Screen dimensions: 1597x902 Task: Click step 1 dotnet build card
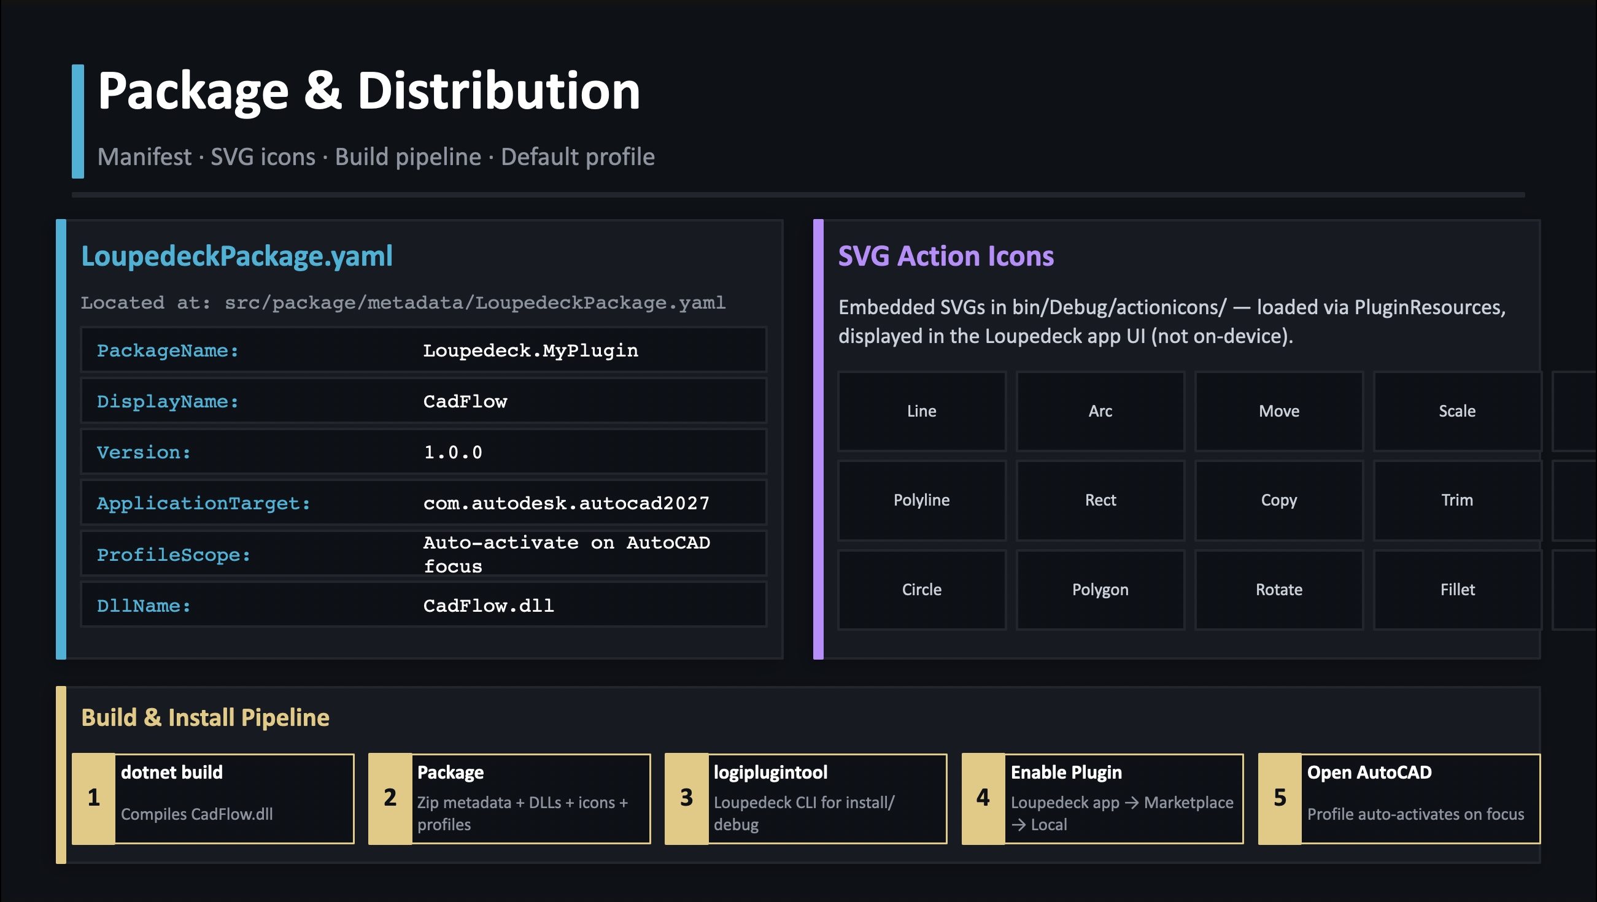[x=213, y=798]
